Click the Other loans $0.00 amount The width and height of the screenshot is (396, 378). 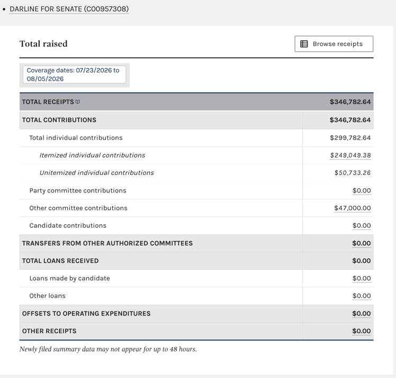(x=362, y=296)
